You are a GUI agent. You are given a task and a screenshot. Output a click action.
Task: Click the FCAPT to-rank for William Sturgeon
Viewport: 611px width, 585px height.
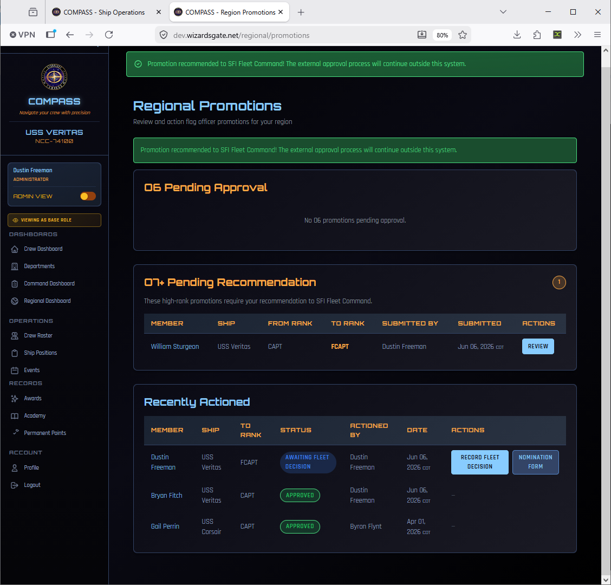coord(340,347)
